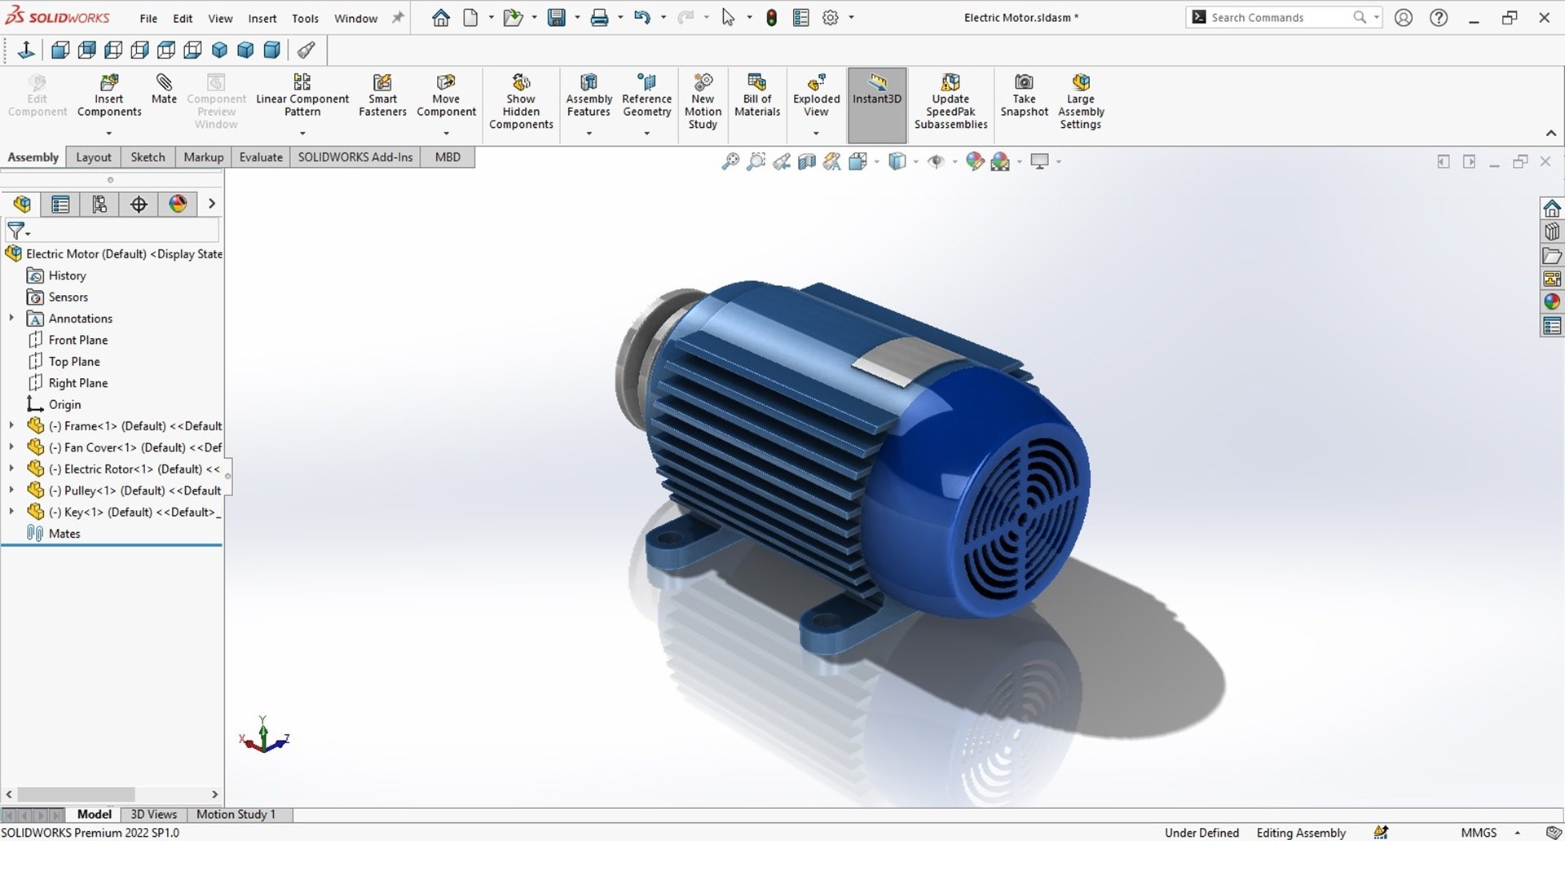Viewport: 1565px width, 880px height.
Task: Expand the Fan Cover<1> component
Action: (11, 447)
